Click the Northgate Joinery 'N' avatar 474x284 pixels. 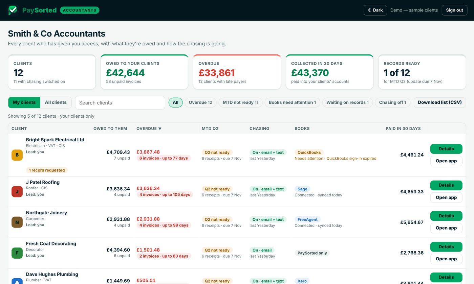tap(17, 222)
